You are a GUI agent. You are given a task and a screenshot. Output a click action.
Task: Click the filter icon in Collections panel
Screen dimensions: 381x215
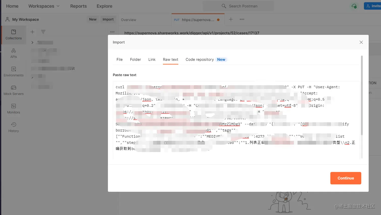[43, 32]
